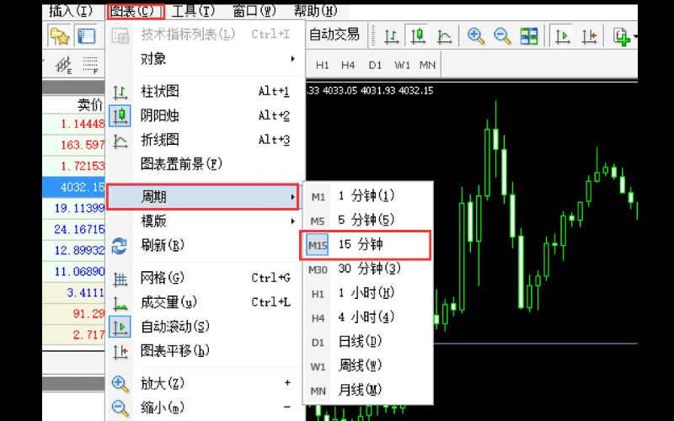Select the 1.72153 price row
The image size is (674, 421).
click(x=74, y=166)
